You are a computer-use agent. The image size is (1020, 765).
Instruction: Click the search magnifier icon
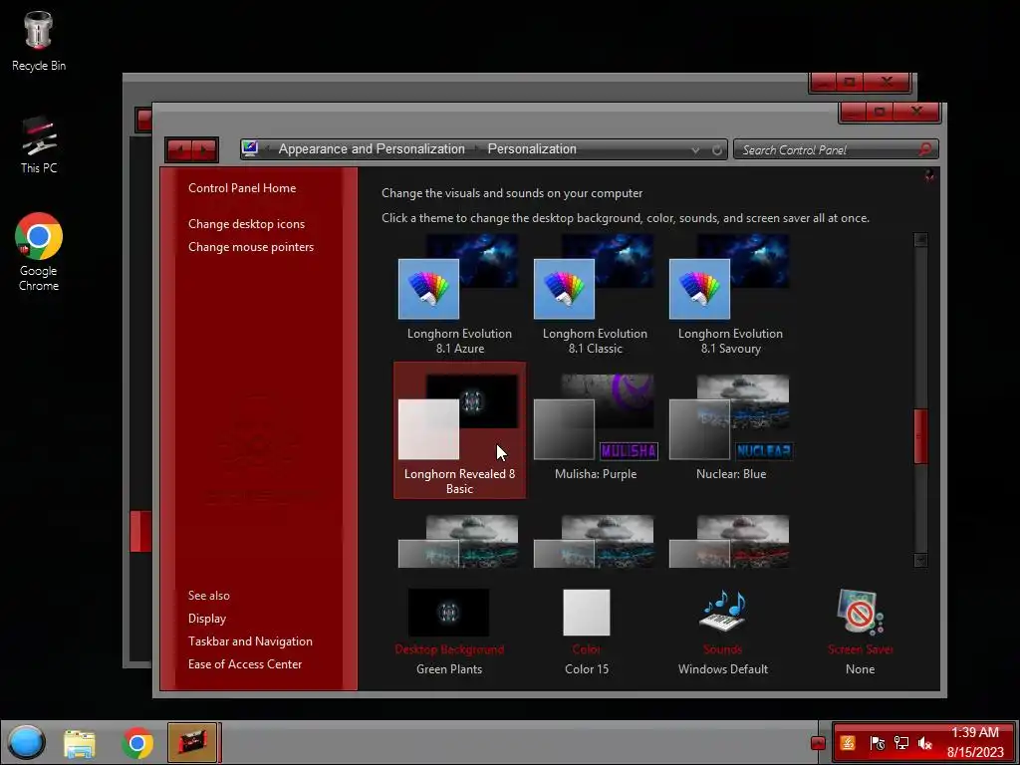(x=925, y=149)
